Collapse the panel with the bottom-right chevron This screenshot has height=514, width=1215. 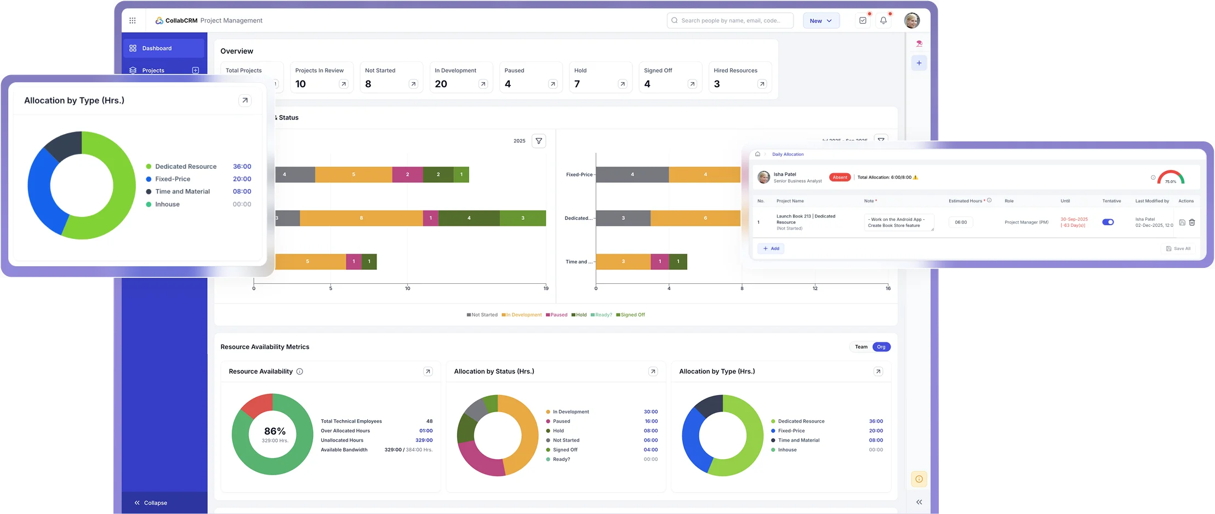[x=919, y=501]
